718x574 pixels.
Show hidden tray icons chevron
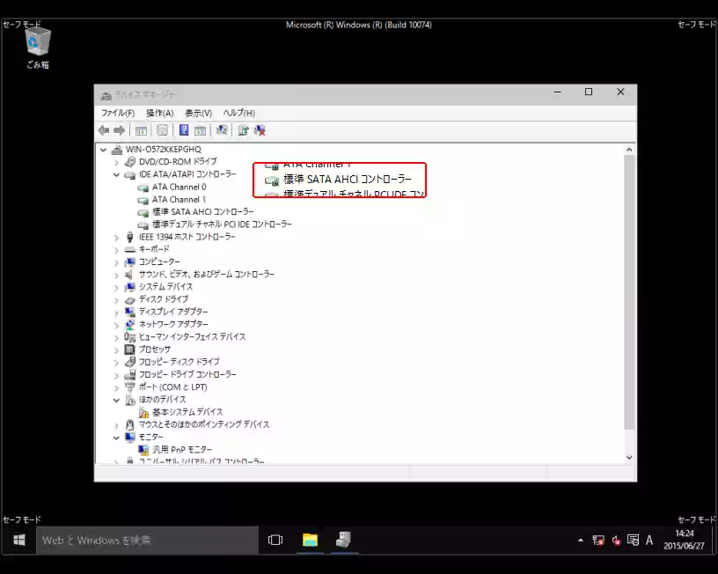(x=581, y=541)
